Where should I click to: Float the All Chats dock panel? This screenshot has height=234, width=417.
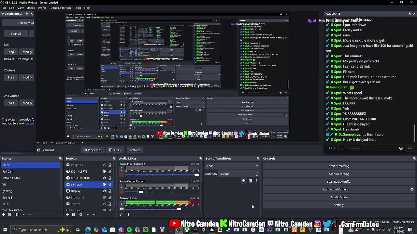[410, 14]
